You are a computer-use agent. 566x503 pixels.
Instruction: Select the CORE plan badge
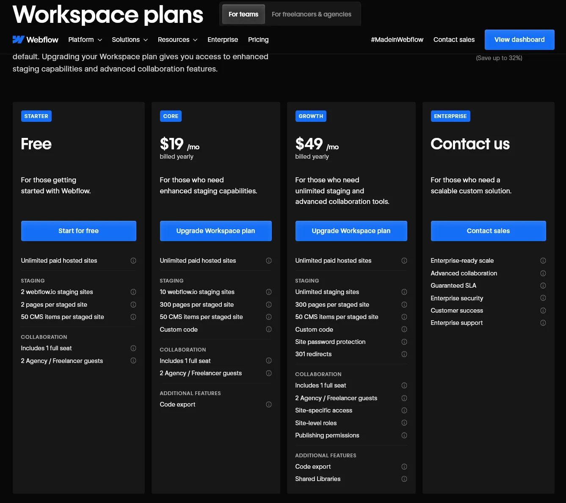pos(171,116)
